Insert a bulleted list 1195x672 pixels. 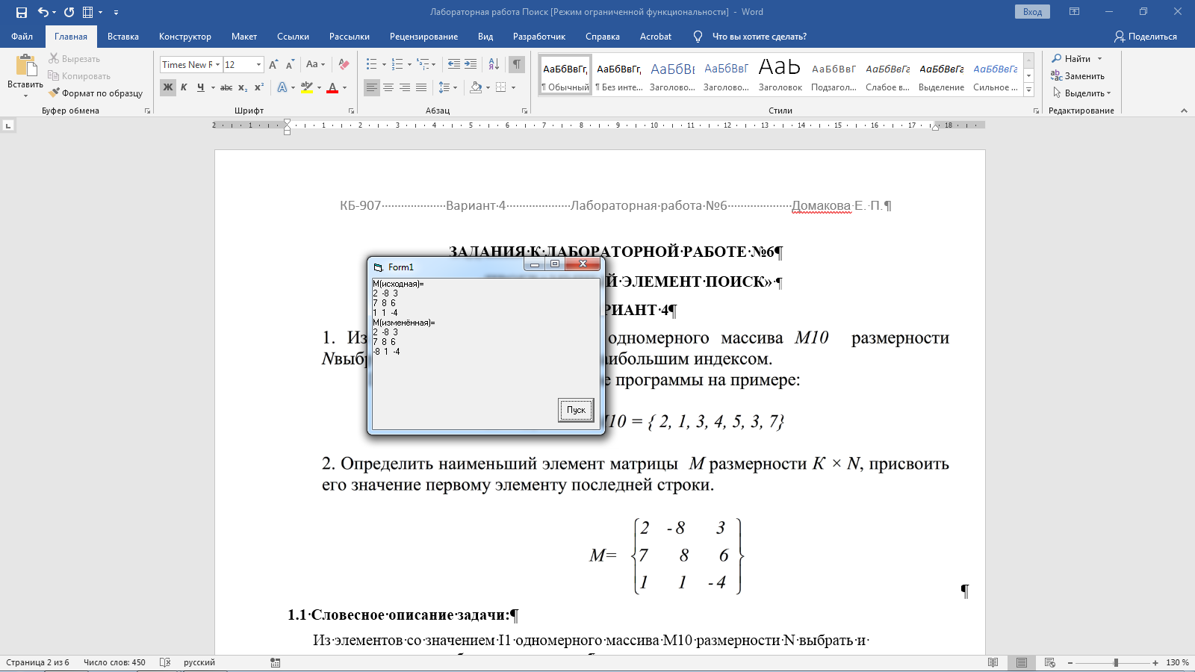(x=371, y=64)
